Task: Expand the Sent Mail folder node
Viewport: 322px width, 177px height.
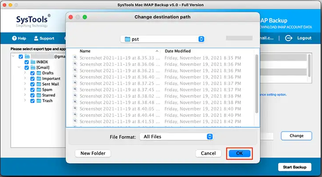Action: coord(25,84)
